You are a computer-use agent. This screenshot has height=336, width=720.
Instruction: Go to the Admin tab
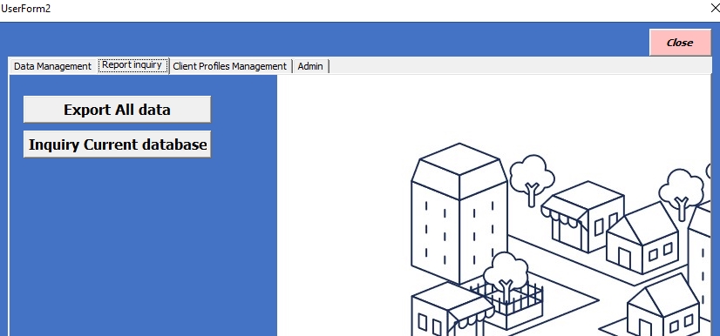(310, 66)
